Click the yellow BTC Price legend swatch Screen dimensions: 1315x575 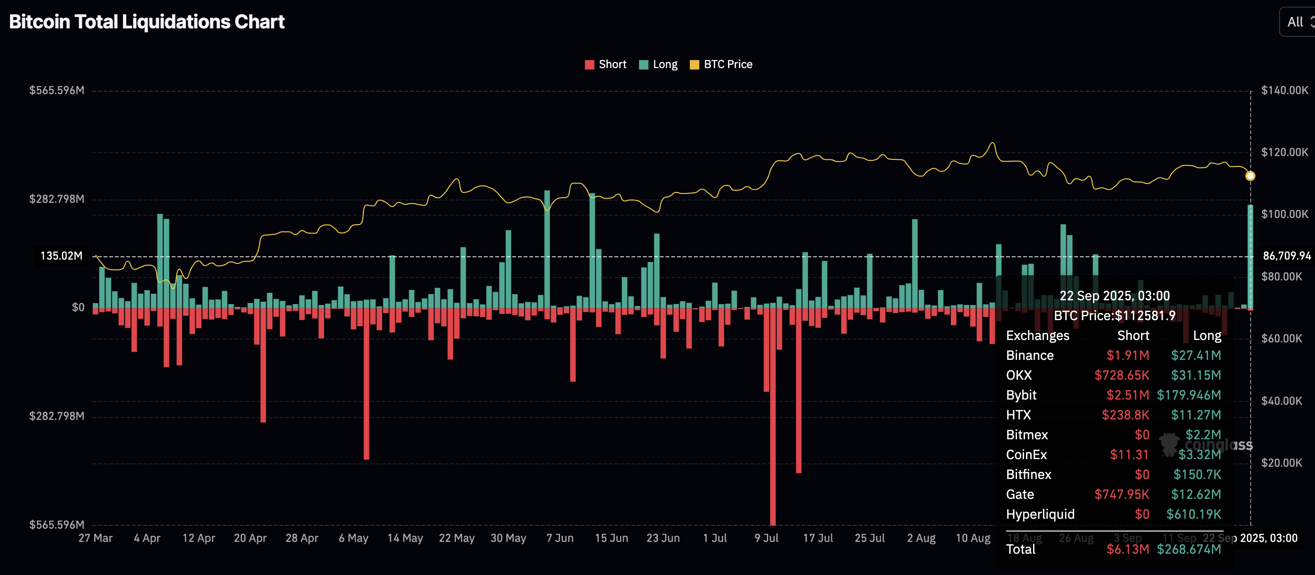(694, 65)
